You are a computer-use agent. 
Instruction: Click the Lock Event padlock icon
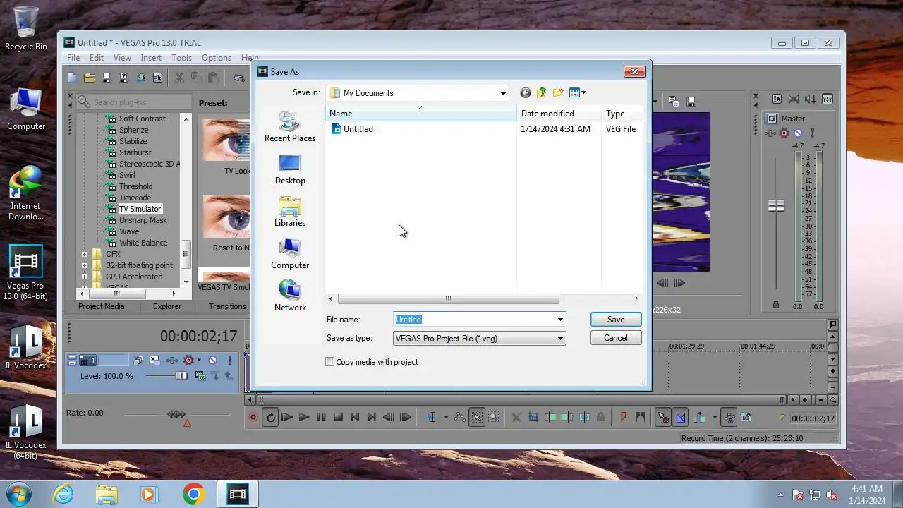click(x=601, y=418)
